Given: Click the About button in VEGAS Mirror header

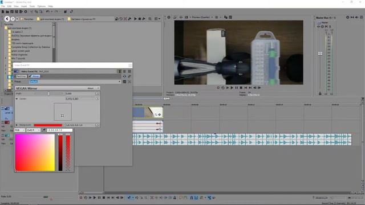Looking at the screenshot, I should coord(90,88).
